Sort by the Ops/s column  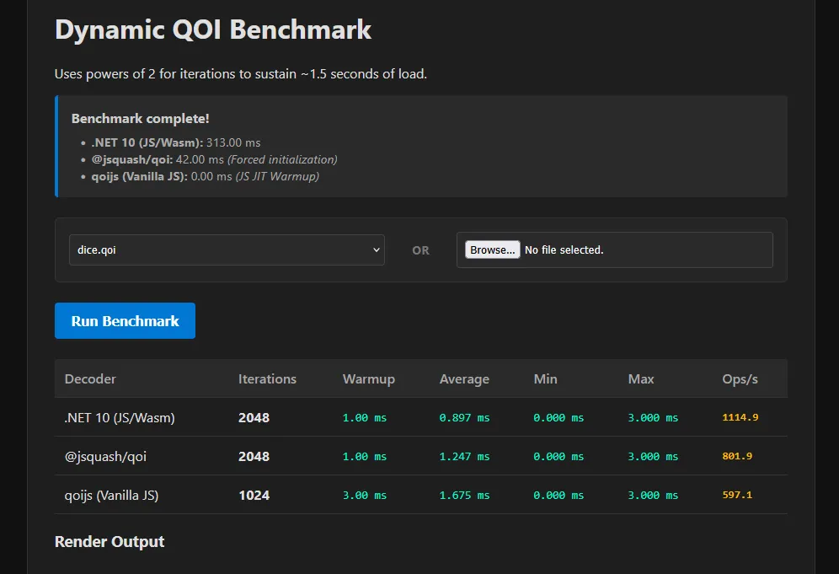click(x=740, y=378)
